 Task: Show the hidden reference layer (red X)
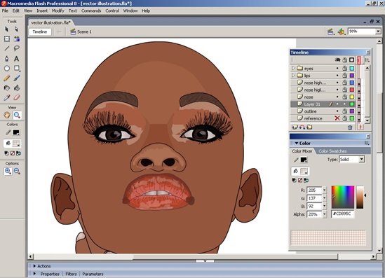click(x=337, y=118)
